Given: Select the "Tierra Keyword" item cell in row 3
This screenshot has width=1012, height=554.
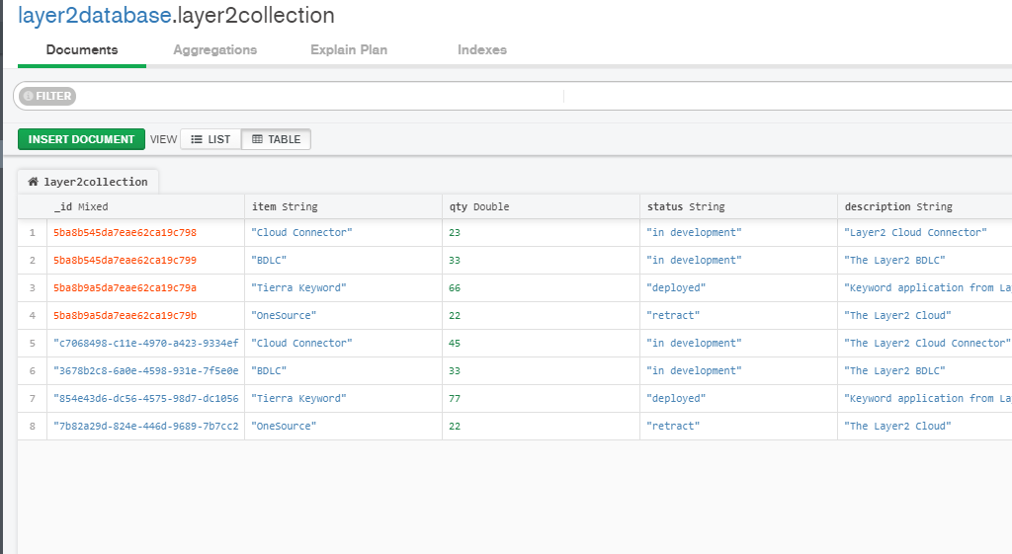Looking at the screenshot, I should (x=298, y=288).
